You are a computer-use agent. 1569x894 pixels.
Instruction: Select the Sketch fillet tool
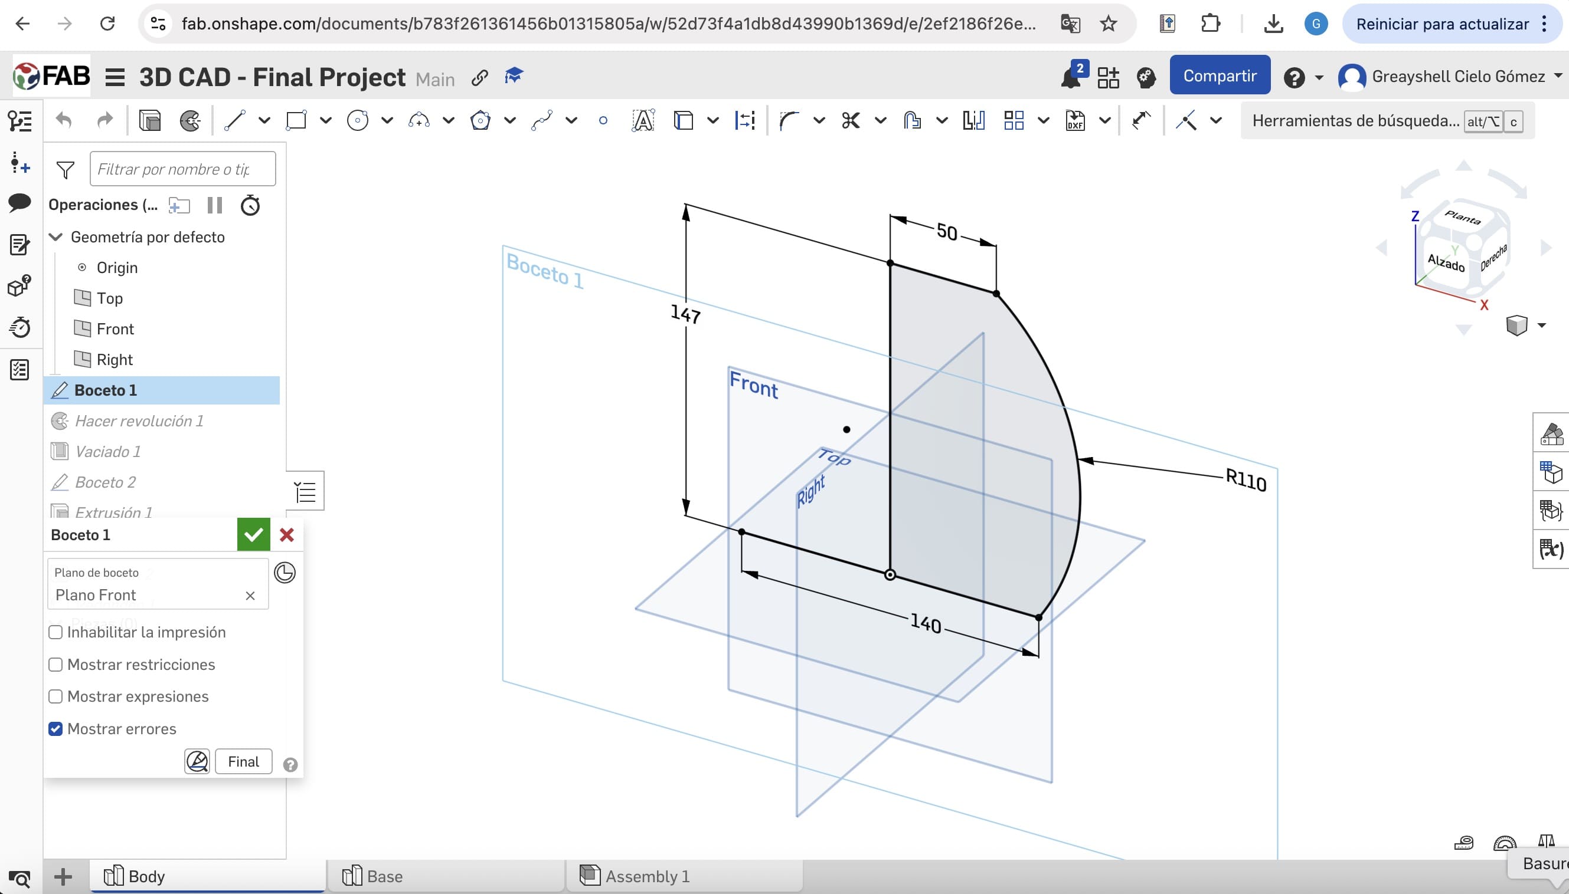click(x=789, y=120)
